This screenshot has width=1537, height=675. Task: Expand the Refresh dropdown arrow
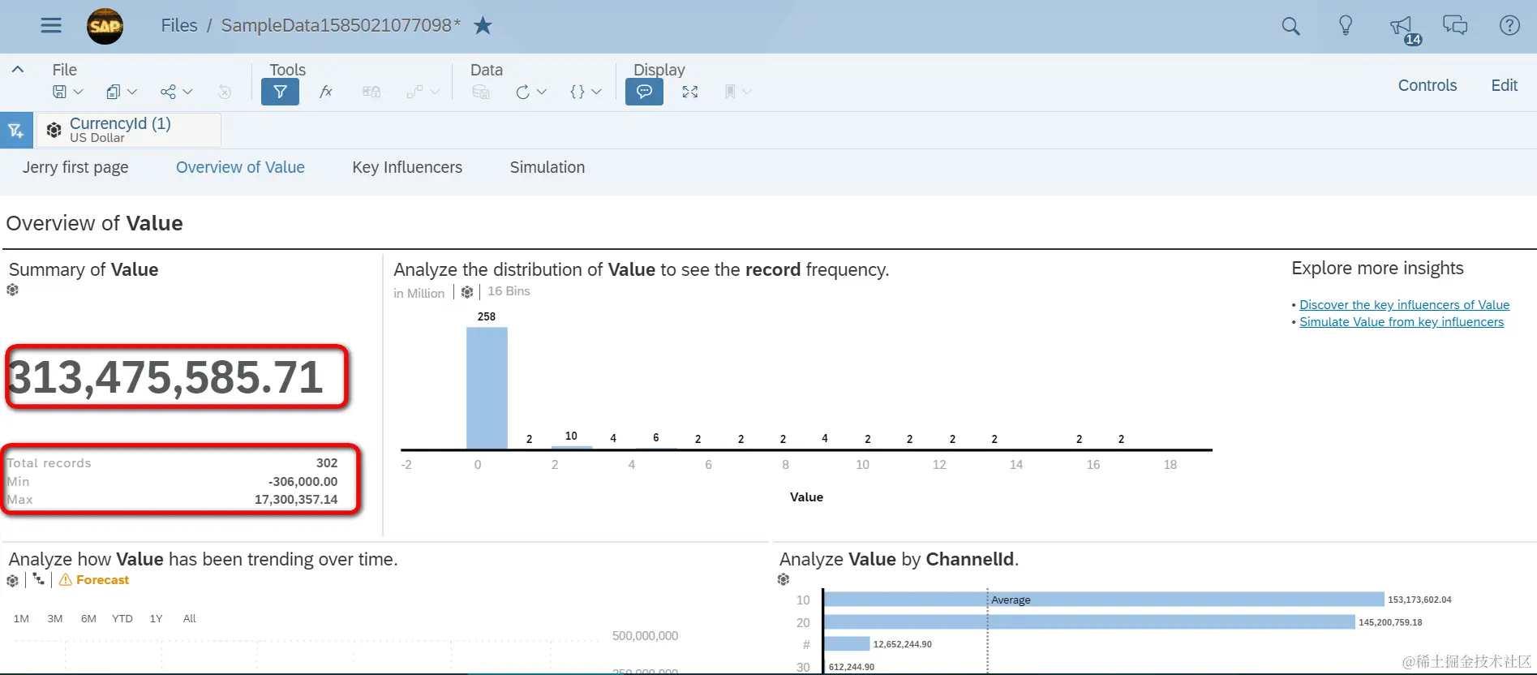pos(542,92)
